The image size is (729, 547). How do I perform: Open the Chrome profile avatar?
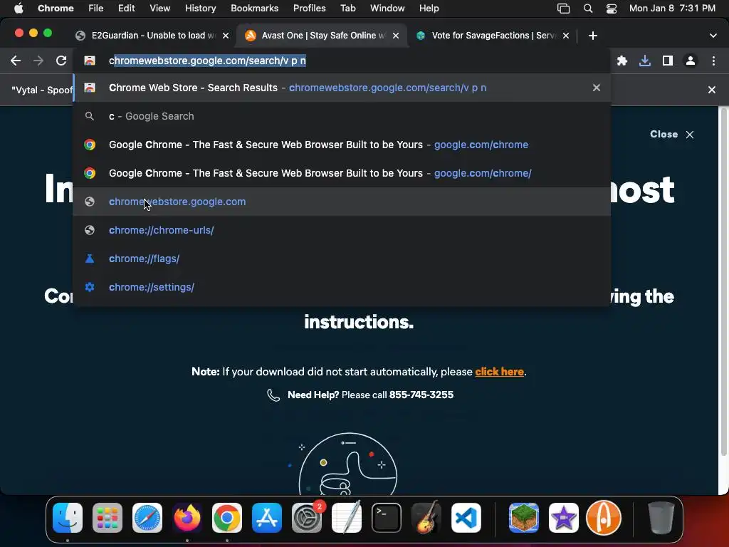[x=691, y=61]
